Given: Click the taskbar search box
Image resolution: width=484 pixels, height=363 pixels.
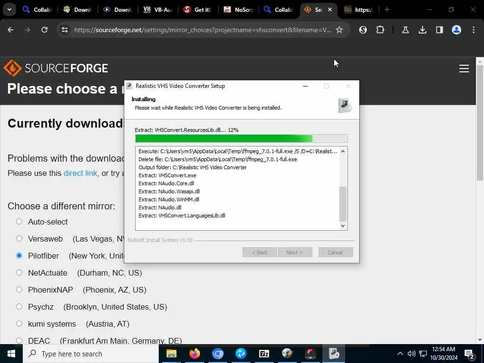Looking at the screenshot, I should point(90,354).
